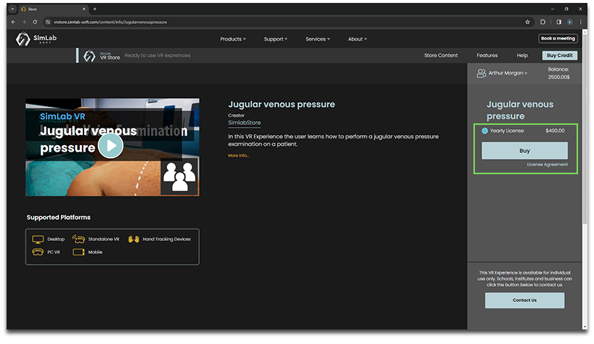594x344 pixels.
Task: Select the Yearly License radio button
Action: click(x=484, y=131)
